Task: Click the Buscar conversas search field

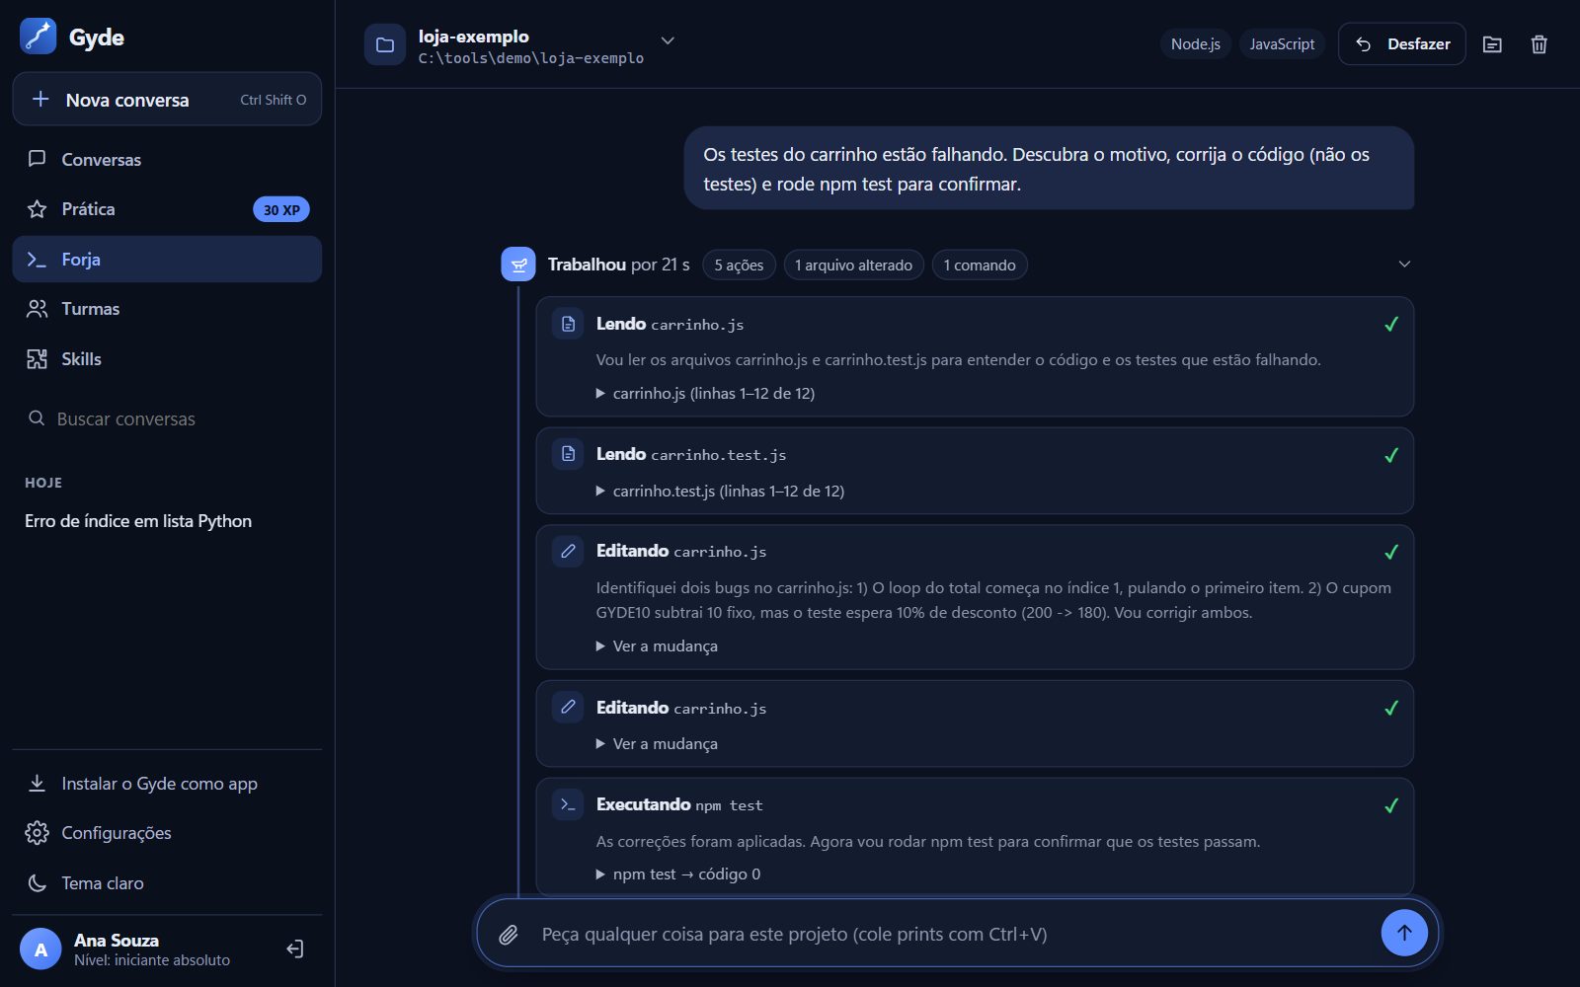Action: pyautogui.click(x=167, y=418)
